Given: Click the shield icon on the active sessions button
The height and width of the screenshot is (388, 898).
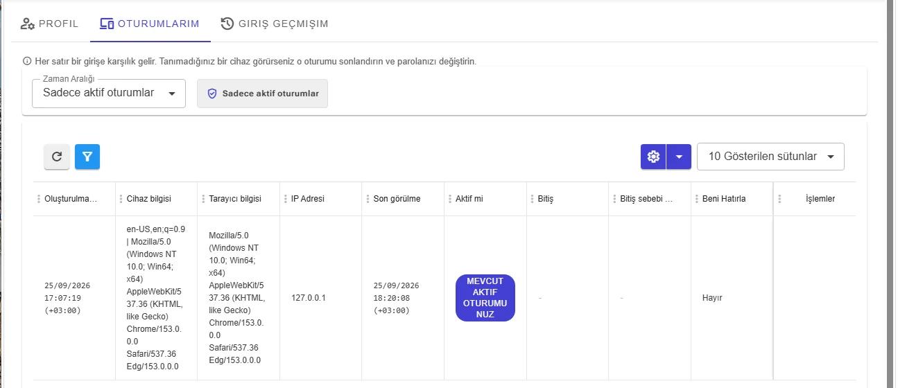Looking at the screenshot, I should (x=212, y=94).
